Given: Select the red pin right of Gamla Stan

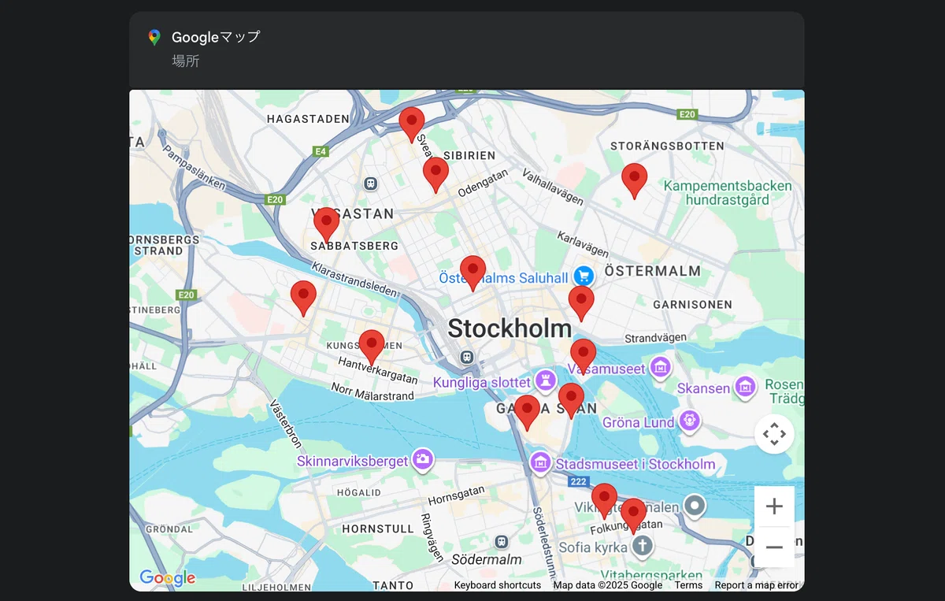Looking at the screenshot, I should (571, 402).
